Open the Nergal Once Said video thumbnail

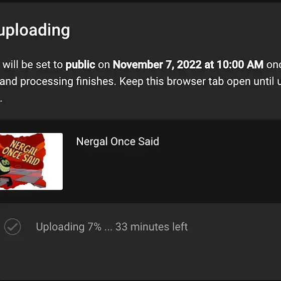(31, 162)
